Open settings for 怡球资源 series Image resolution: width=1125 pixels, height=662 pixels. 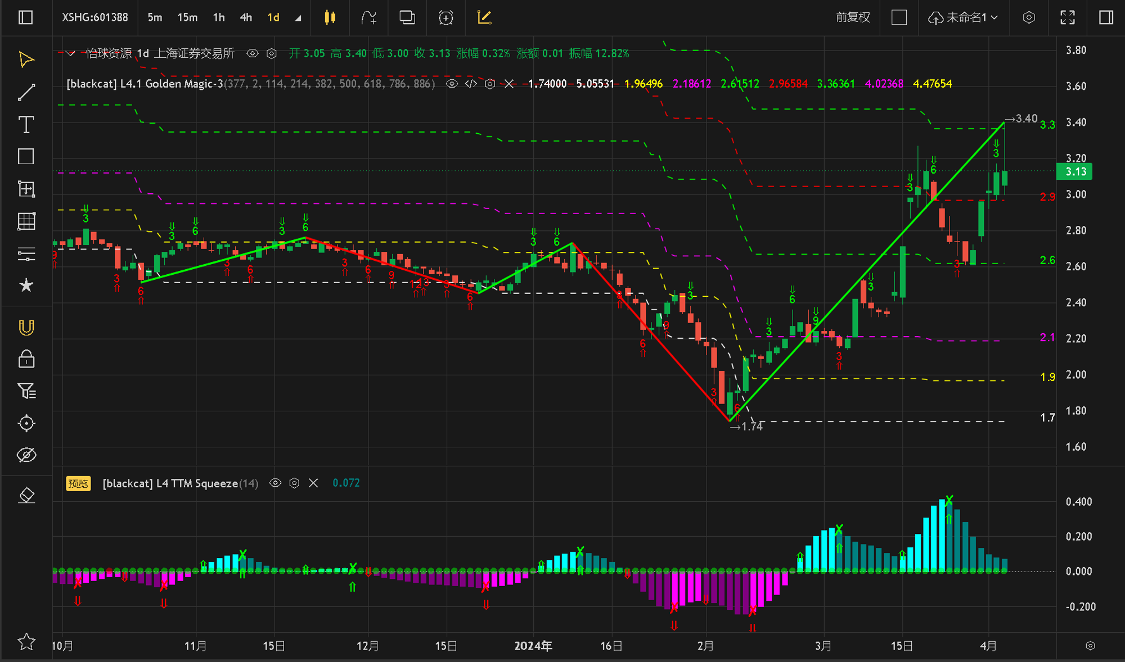tap(272, 53)
